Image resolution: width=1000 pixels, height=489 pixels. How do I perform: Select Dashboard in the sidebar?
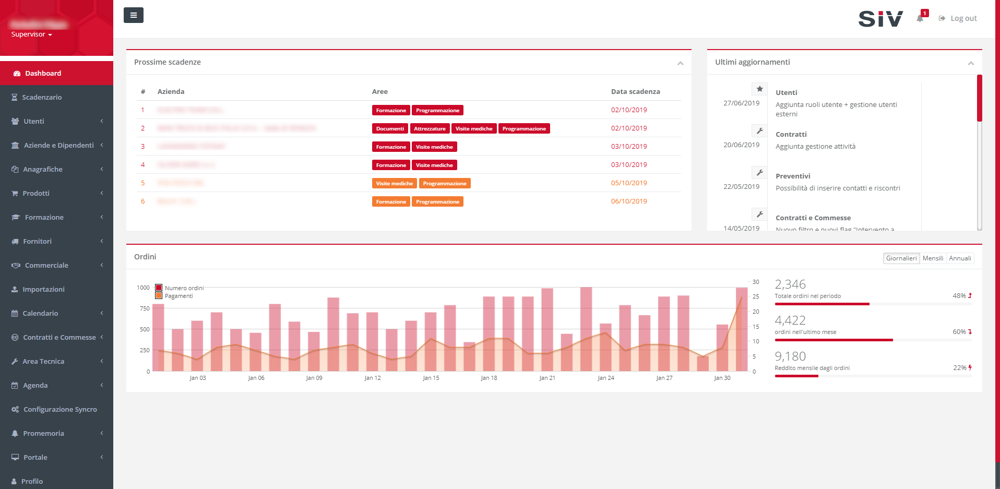(x=43, y=74)
